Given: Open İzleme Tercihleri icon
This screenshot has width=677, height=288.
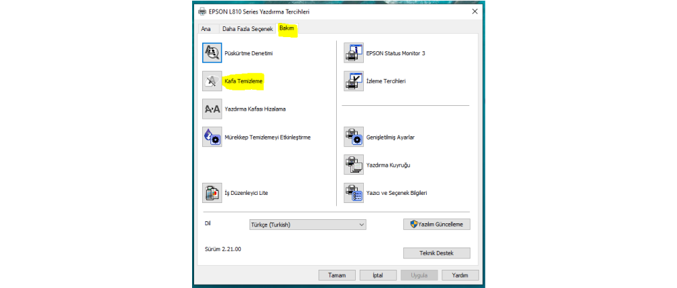Looking at the screenshot, I should click(x=354, y=81).
